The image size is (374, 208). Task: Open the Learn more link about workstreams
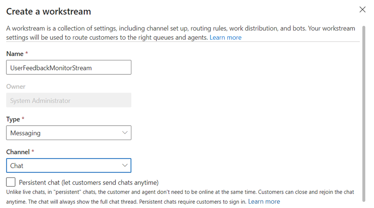tap(225, 37)
